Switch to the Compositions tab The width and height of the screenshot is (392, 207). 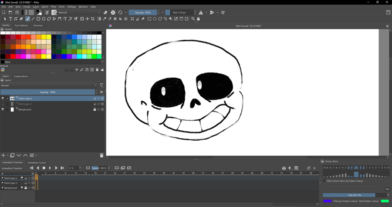point(21,76)
